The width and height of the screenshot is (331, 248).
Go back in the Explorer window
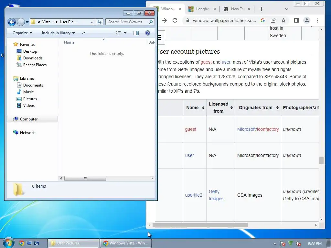[12, 22]
